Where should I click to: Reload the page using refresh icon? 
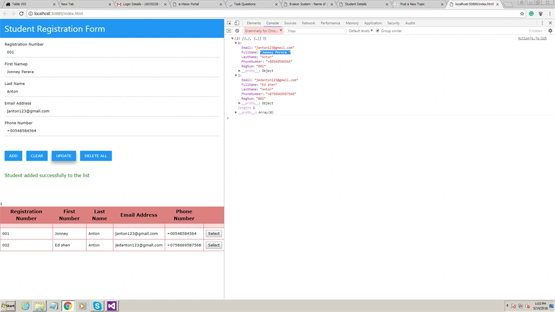21,14
